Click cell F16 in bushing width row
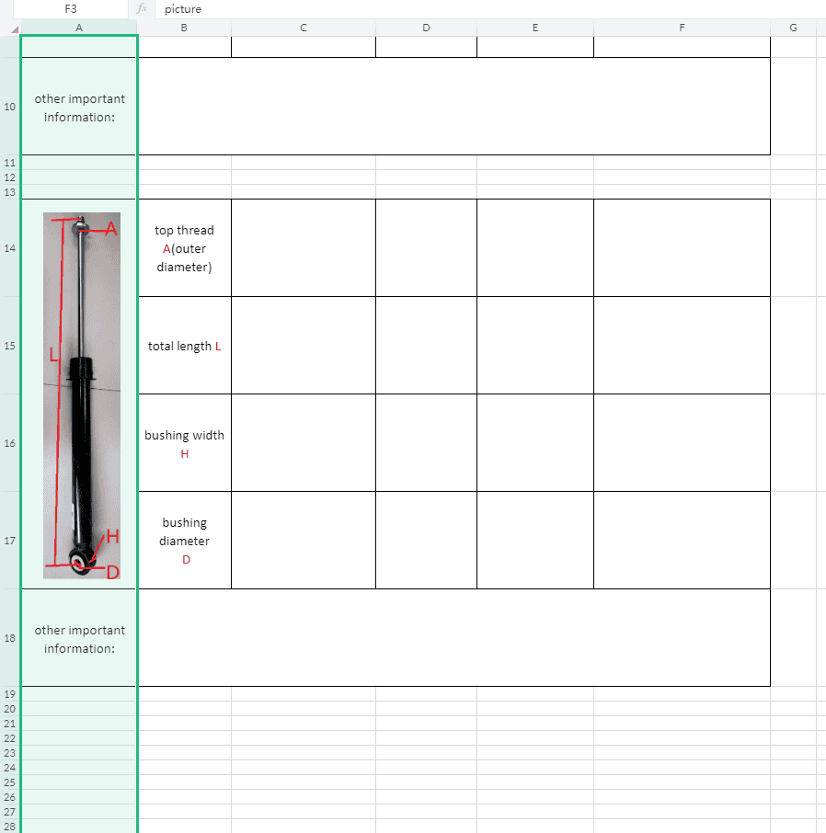The image size is (826, 833). click(x=682, y=443)
